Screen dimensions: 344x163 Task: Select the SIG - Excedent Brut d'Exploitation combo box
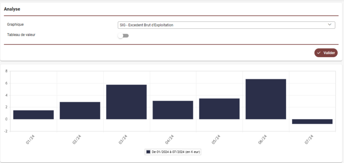click(227, 25)
